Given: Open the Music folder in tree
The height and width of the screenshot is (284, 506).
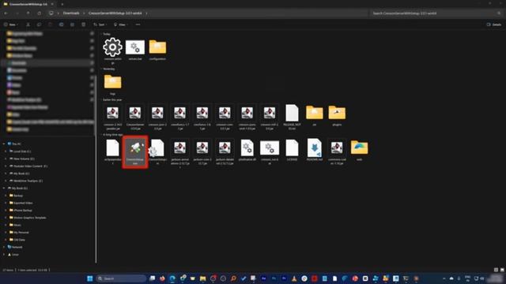Looking at the screenshot, I should point(15,225).
